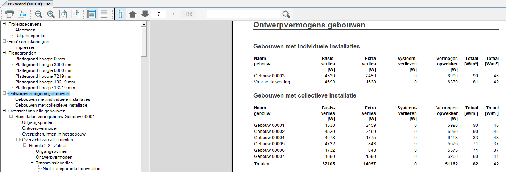506x172 pixels.
Task: Open Plattegrond hoogte 13219 mm
Action: click(x=45, y=88)
